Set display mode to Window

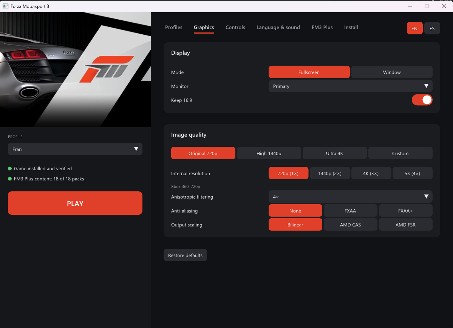pos(392,72)
